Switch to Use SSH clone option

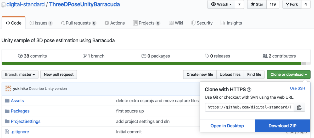[298, 88]
